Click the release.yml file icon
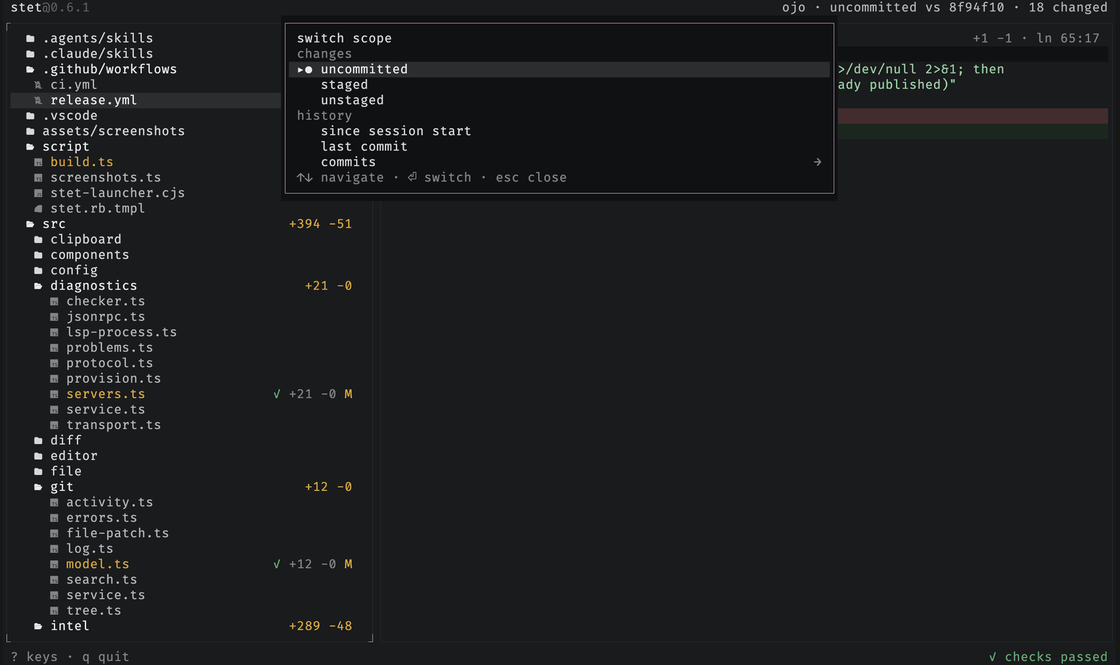The image size is (1120, 665). tap(38, 100)
